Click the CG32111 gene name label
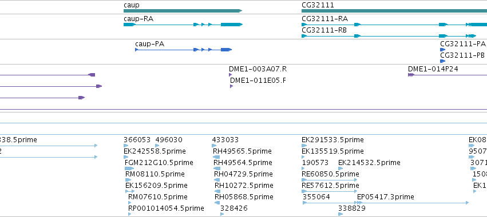 click(318, 5)
